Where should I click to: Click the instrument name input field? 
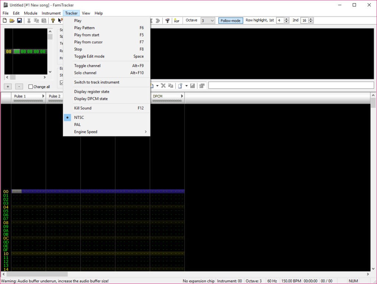291,85
